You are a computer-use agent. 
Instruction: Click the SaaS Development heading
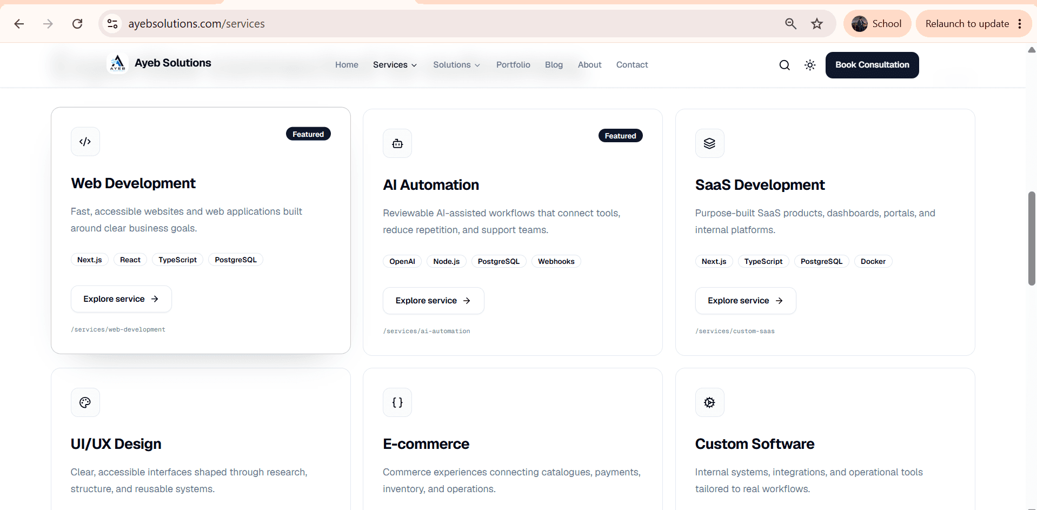click(x=760, y=185)
